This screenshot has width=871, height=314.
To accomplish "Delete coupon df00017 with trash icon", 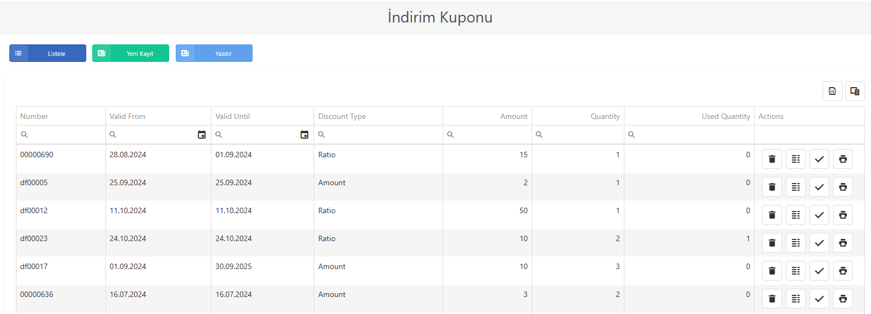I will click(772, 271).
